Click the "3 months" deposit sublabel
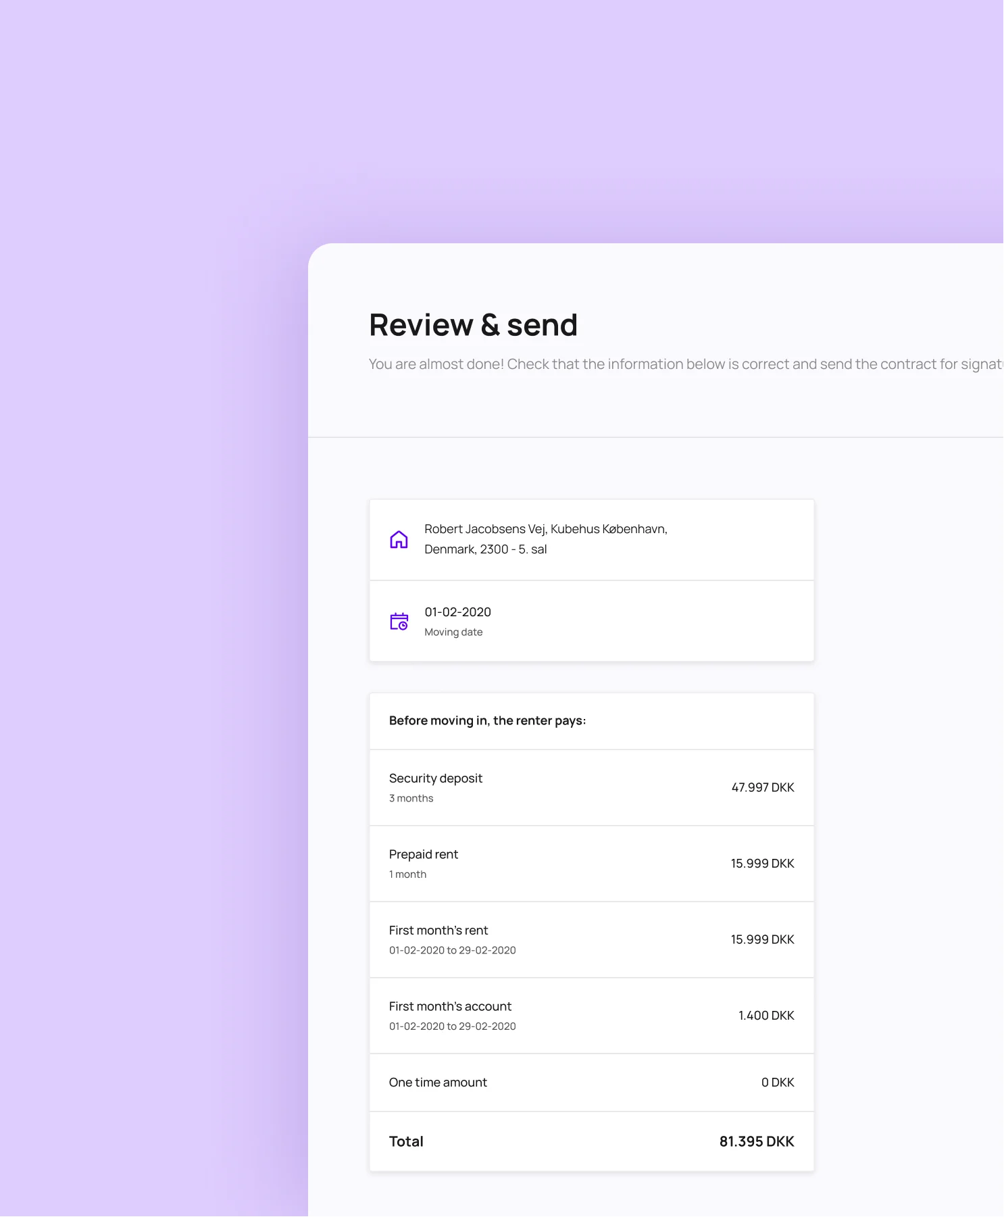 click(x=411, y=798)
